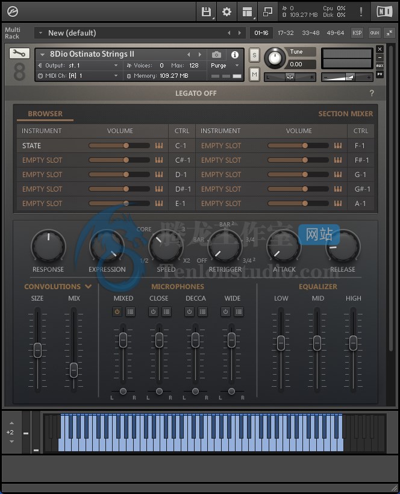The width and height of the screenshot is (400, 494).
Task: Click the equalizer LOW fader
Action: tap(281, 343)
